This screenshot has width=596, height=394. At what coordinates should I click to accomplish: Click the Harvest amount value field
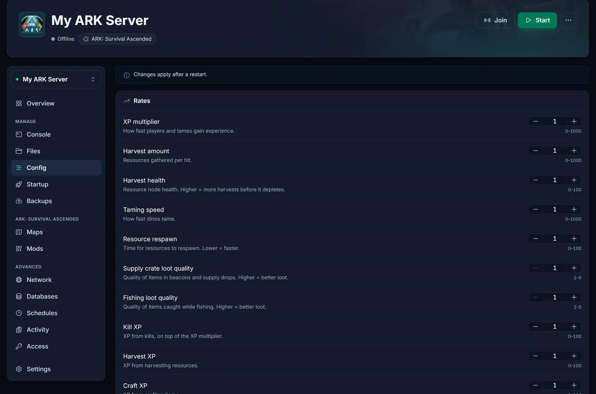coord(555,151)
